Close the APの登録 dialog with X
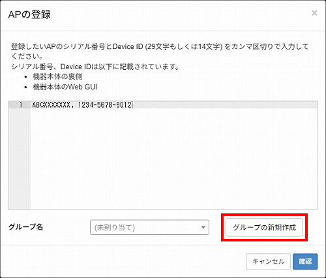The height and width of the screenshot is (278, 326). coord(314,13)
